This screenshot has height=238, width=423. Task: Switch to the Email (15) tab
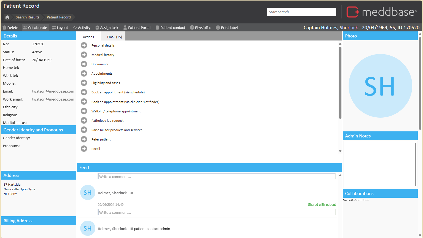click(x=114, y=37)
